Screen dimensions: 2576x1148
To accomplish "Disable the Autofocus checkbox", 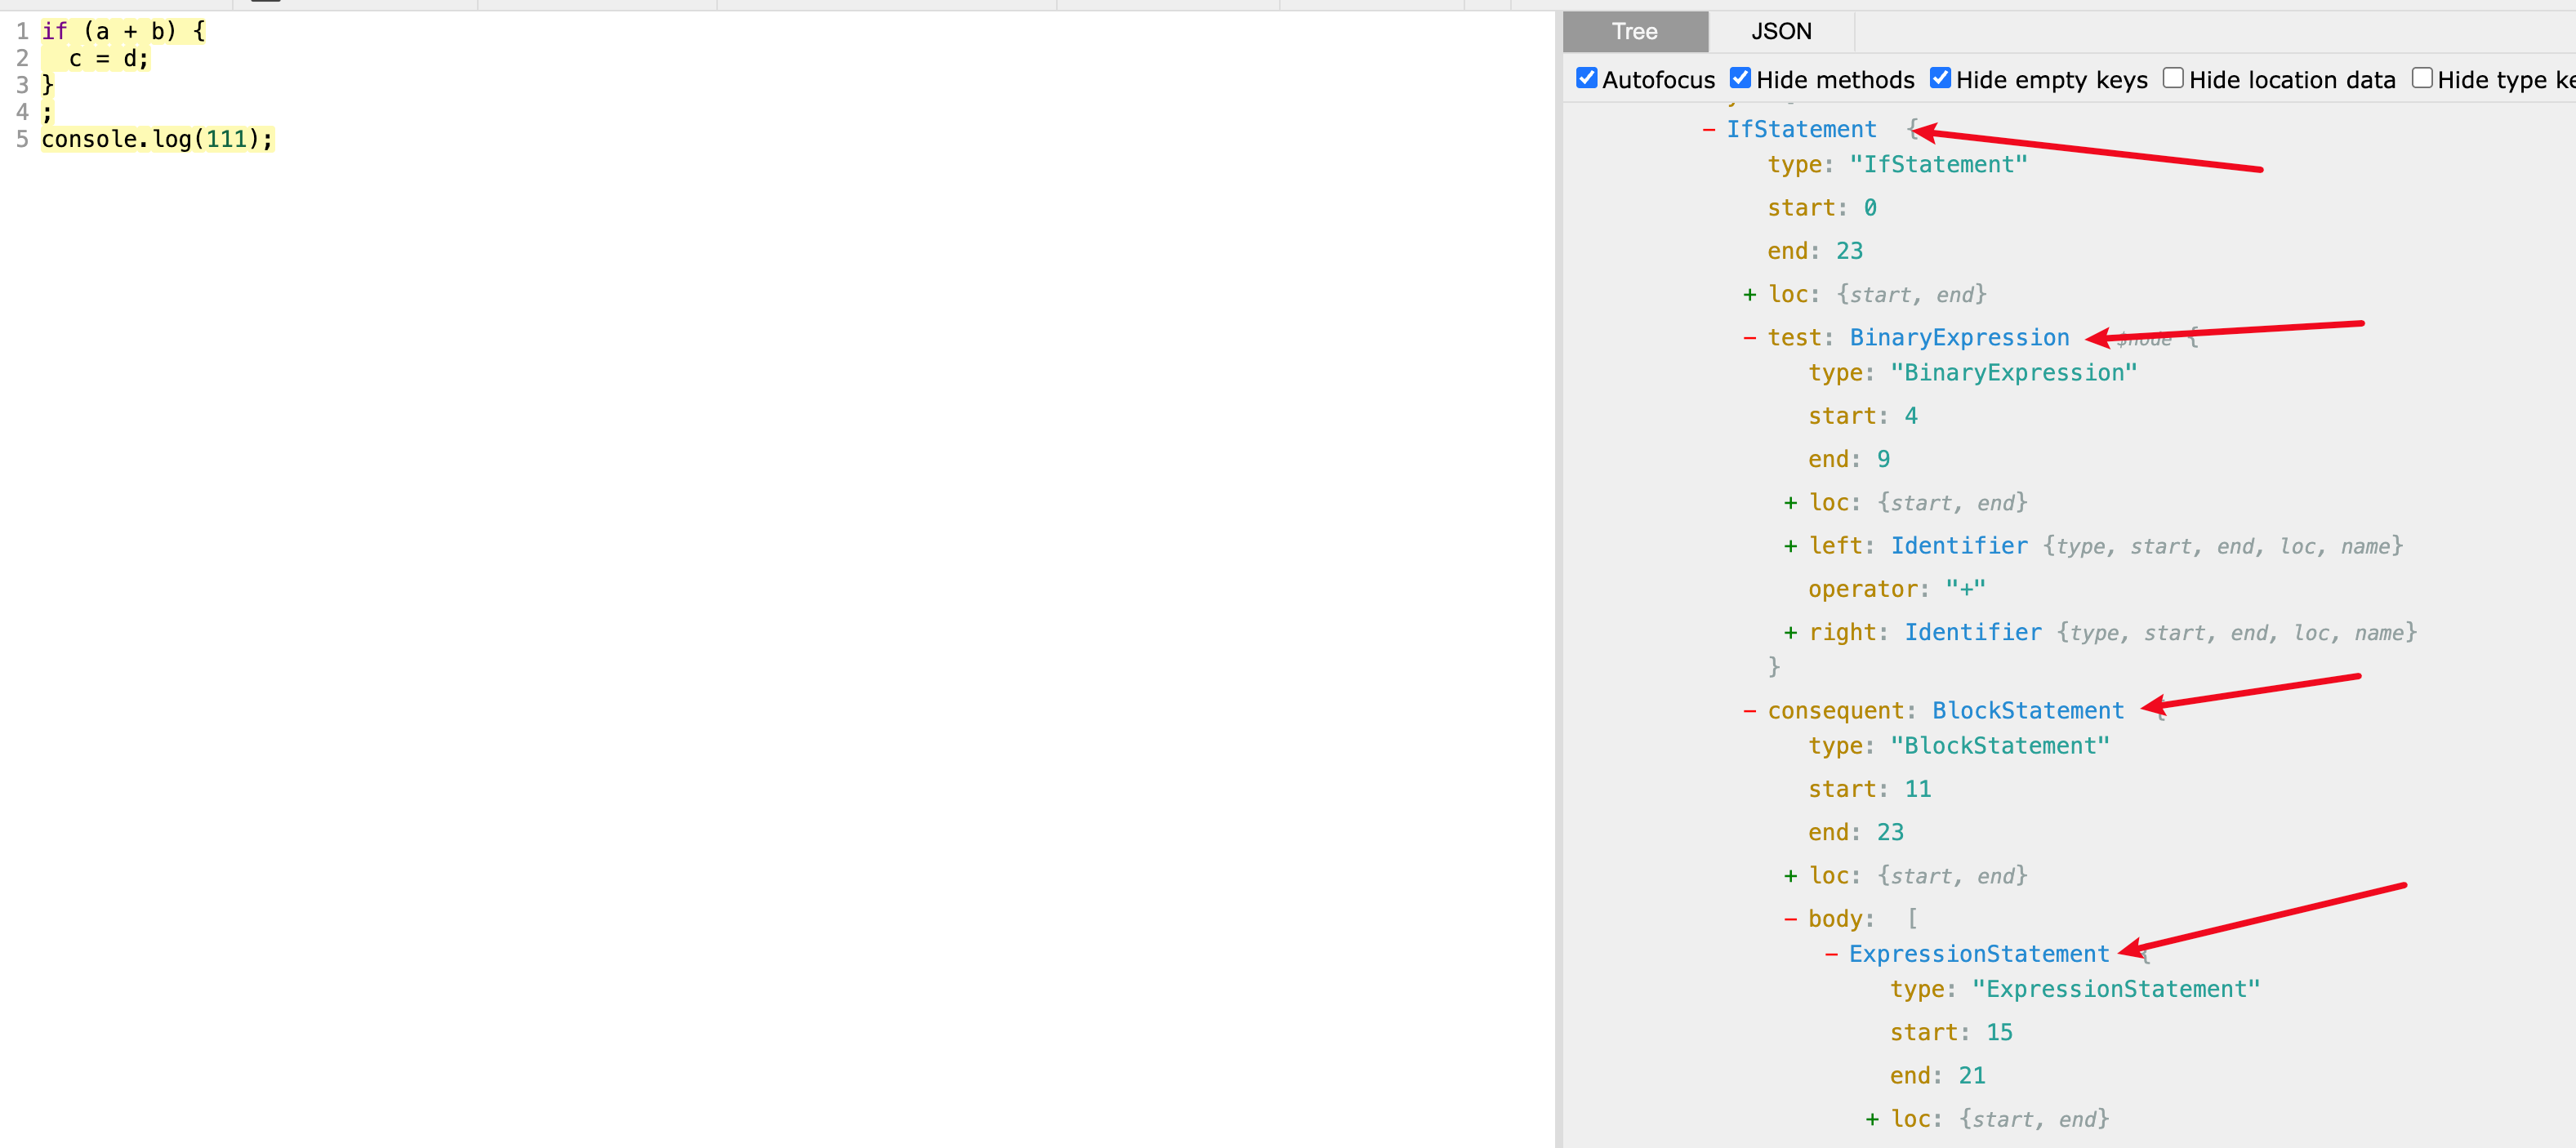I will (x=1586, y=78).
